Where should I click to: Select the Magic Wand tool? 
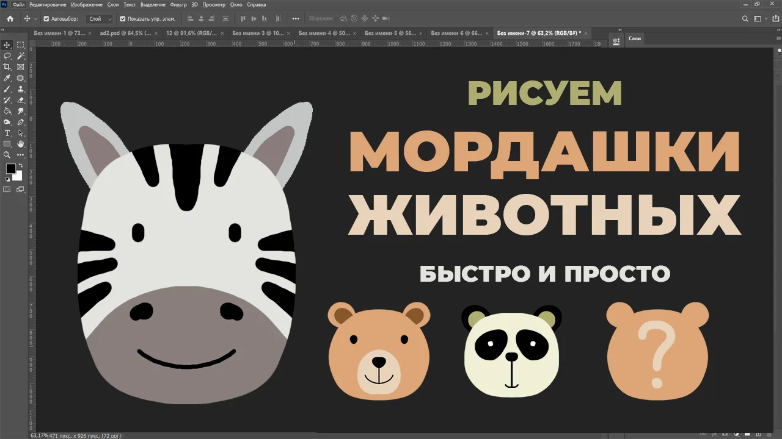[x=21, y=55]
